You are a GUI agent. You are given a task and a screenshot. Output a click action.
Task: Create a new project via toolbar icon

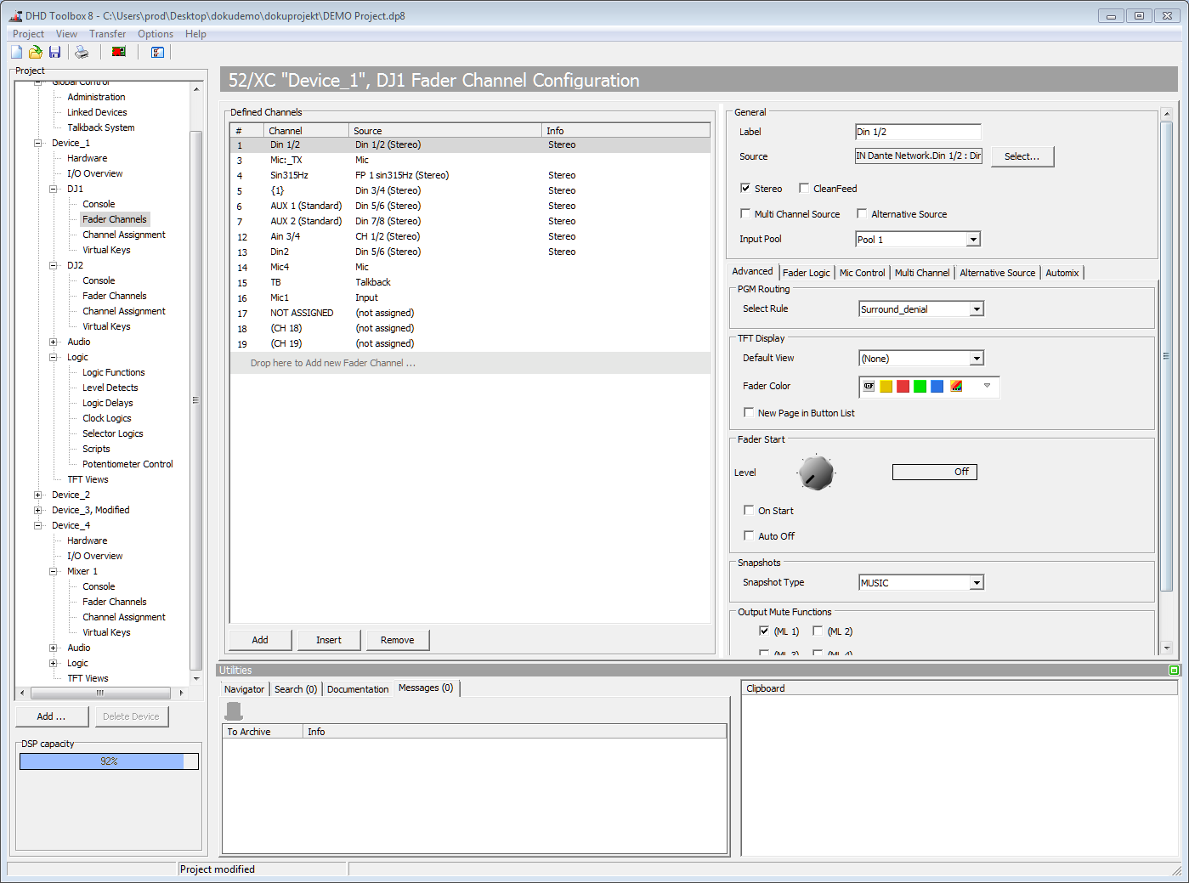(x=15, y=51)
